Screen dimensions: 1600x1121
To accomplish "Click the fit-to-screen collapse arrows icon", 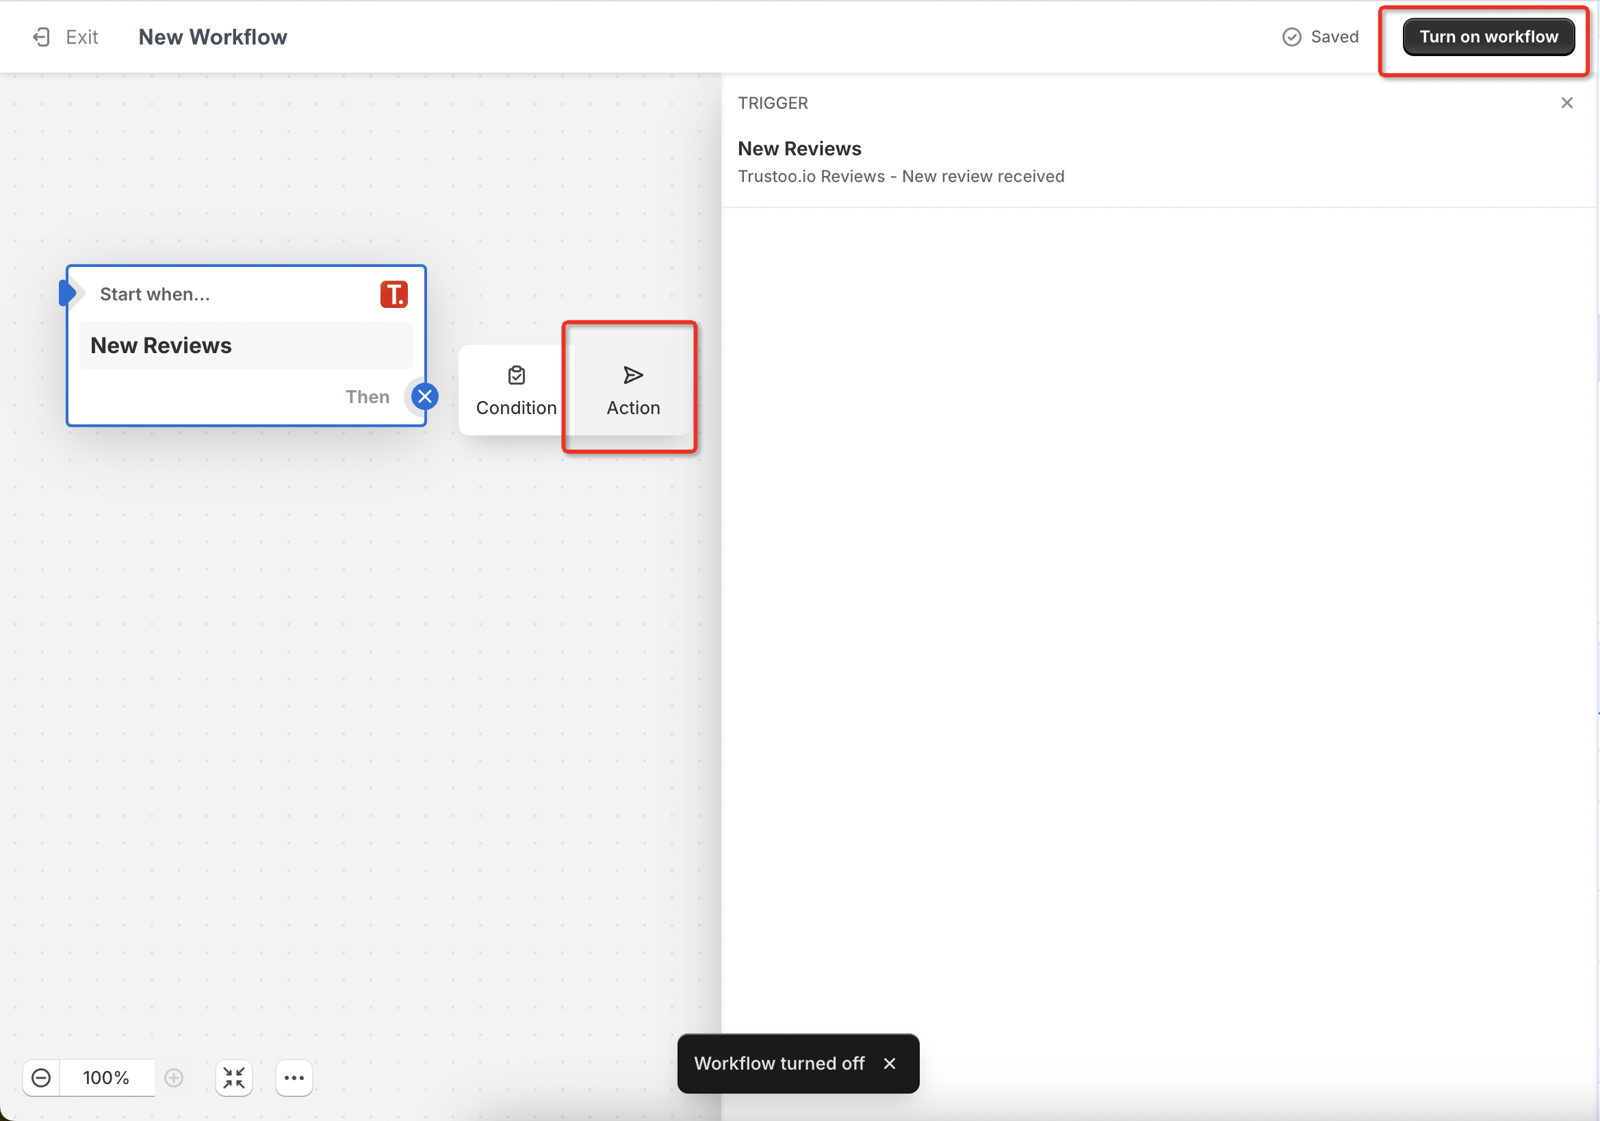I will pos(234,1078).
